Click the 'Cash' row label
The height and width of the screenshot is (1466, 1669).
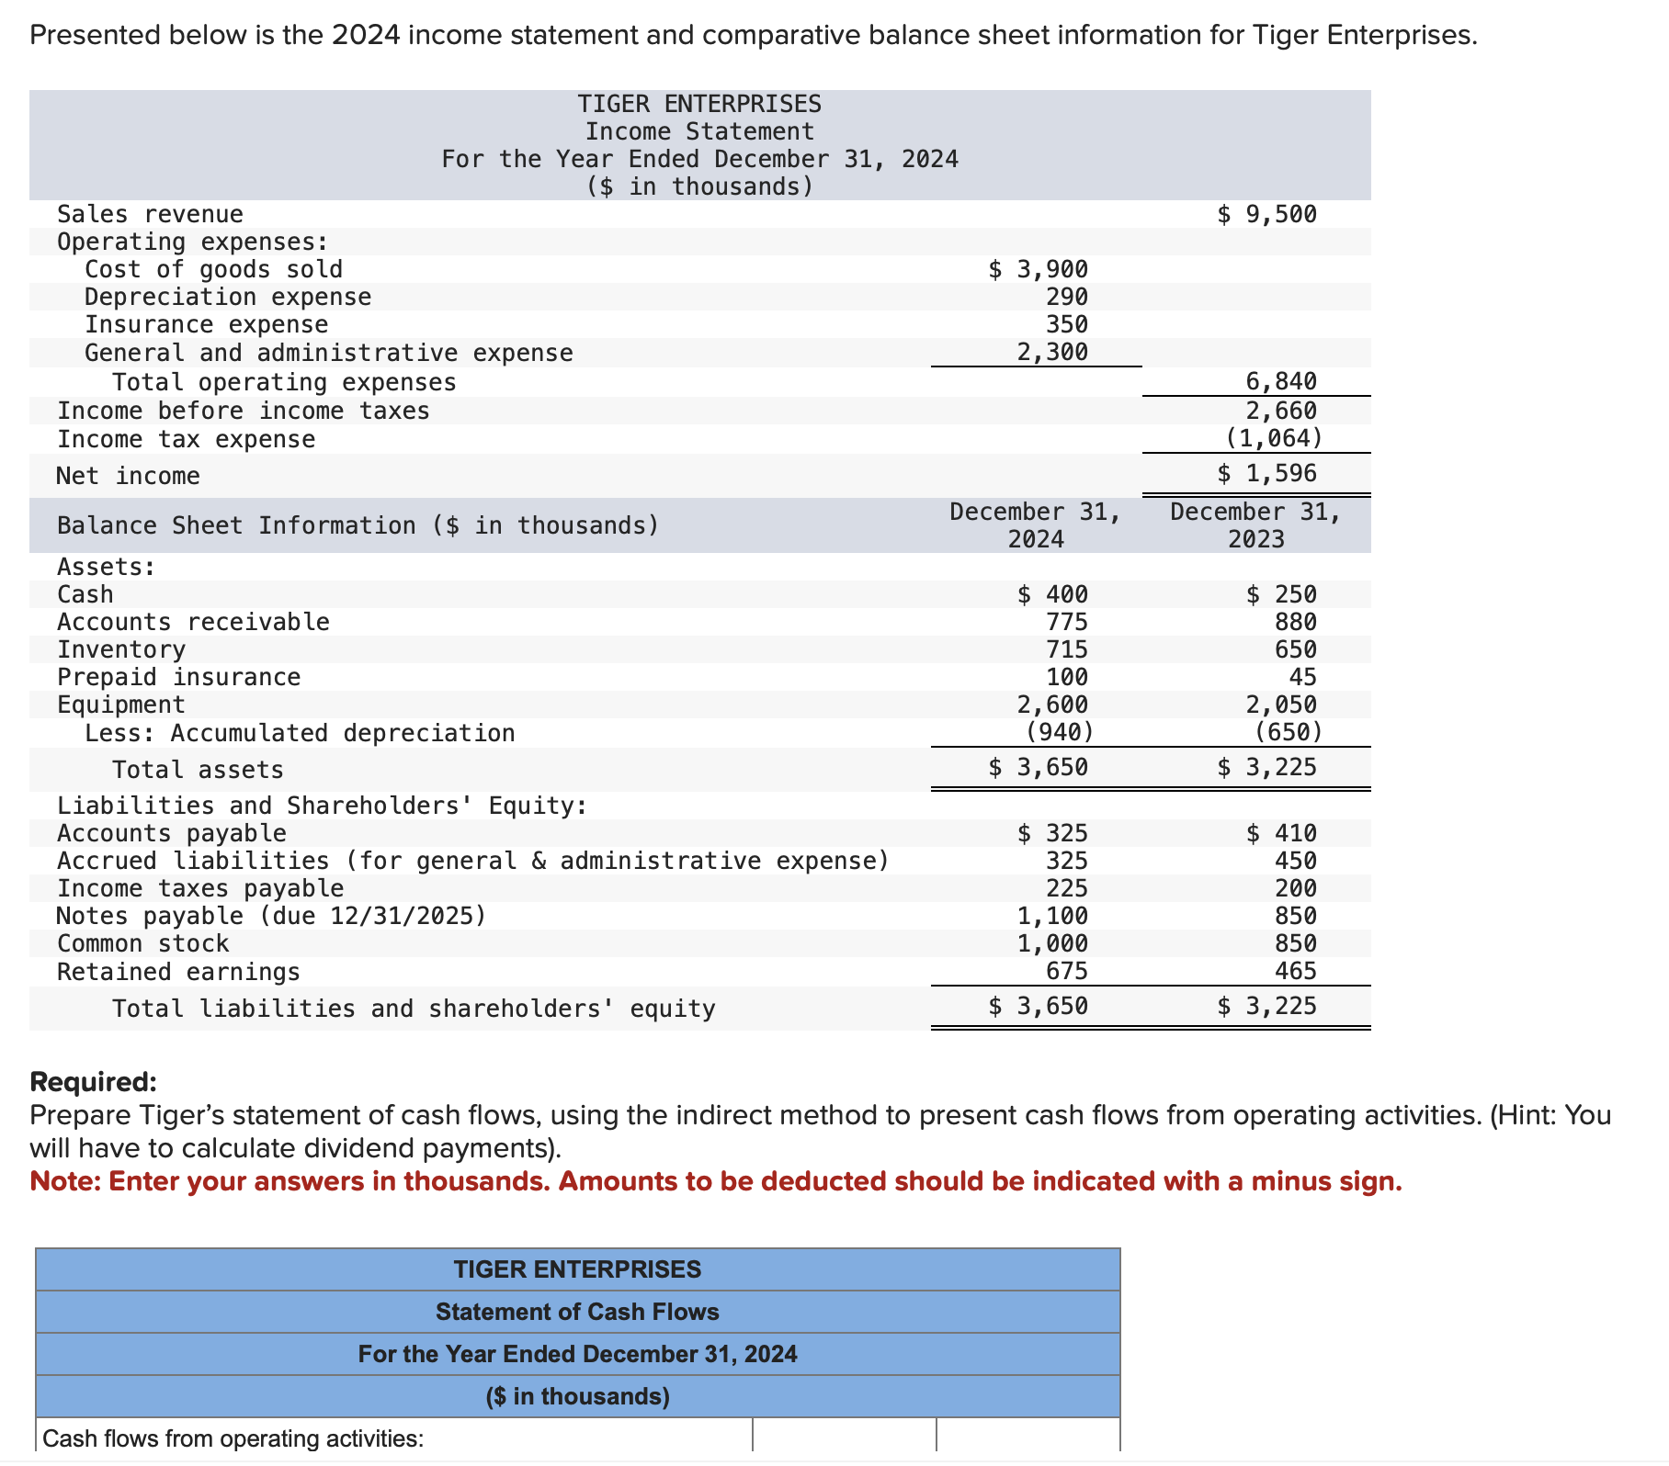click(85, 594)
